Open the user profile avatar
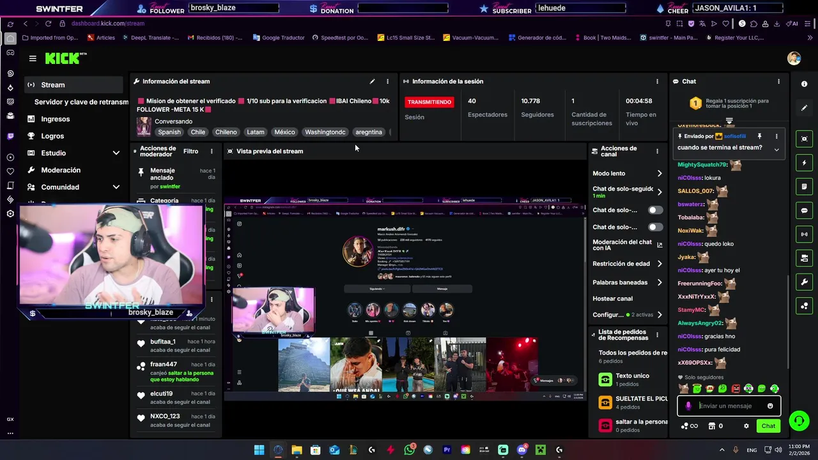 click(794, 58)
